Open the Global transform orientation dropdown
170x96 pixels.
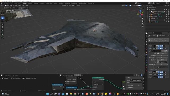[x=65, y=5]
